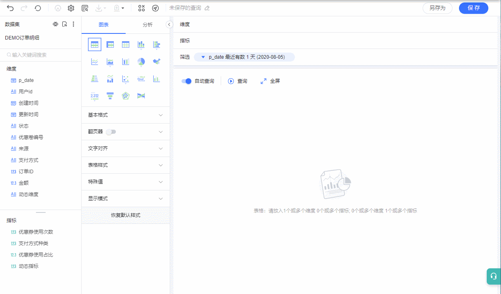Switch to the 图表 tab

click(x=104, y=25)
